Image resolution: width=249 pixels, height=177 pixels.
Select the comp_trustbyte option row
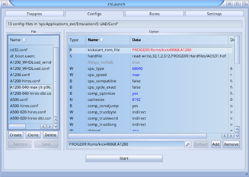click(151, 112)
